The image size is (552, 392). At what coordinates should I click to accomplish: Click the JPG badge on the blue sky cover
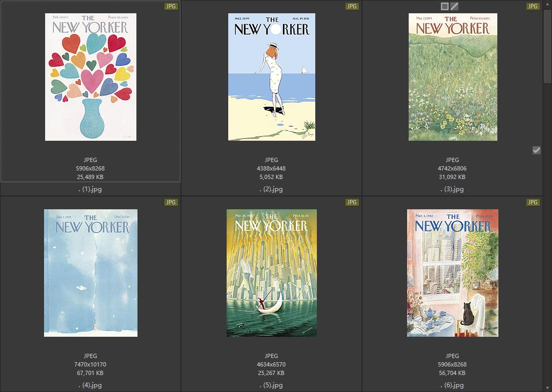171,202
